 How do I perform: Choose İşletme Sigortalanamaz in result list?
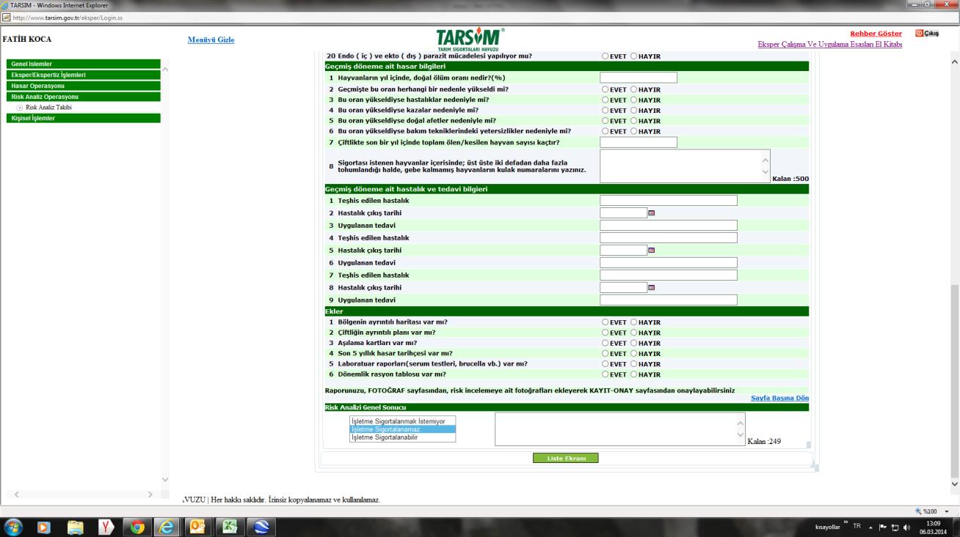click(x=402, y=429)
